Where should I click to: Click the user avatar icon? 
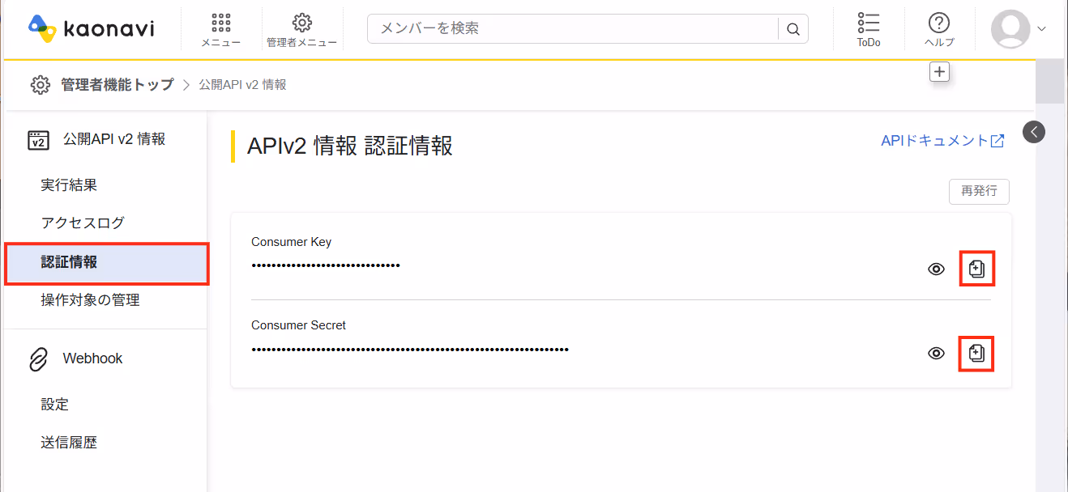pos(1010,28)
